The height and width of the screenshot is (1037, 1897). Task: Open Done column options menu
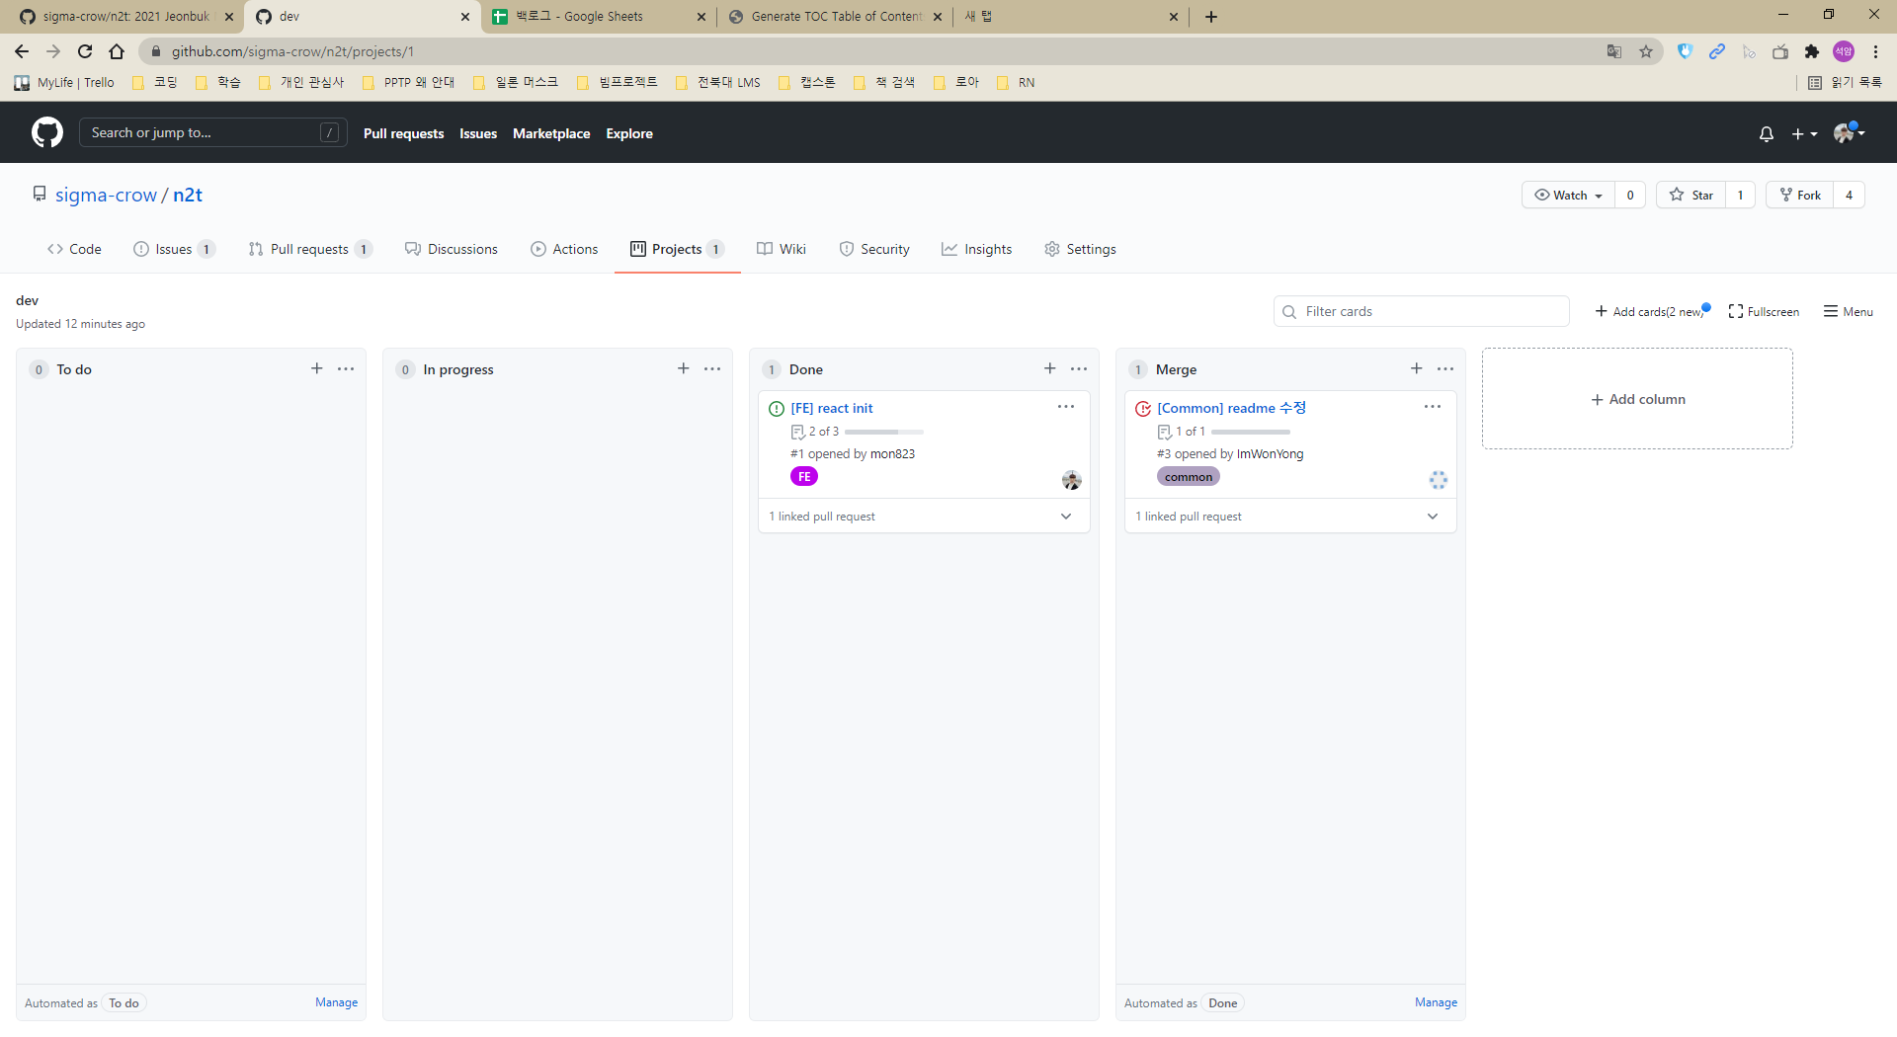(1079, 368)
